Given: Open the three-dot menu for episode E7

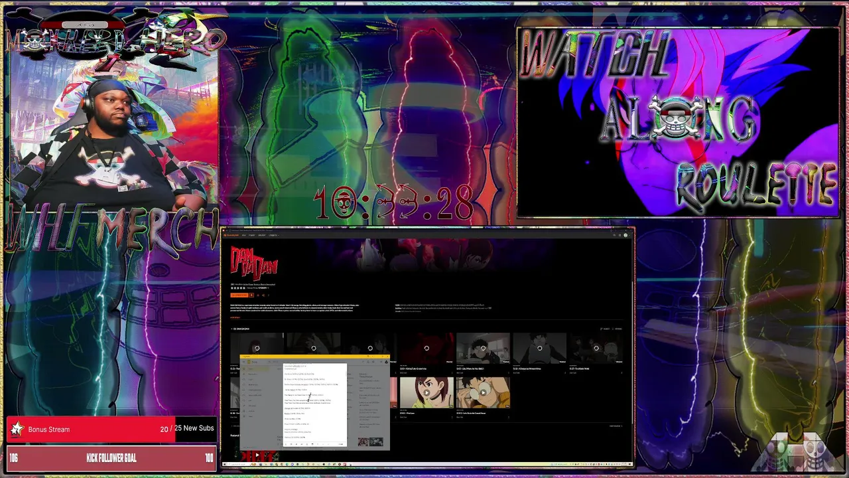Looking at the screenshot, I should 621,372.
